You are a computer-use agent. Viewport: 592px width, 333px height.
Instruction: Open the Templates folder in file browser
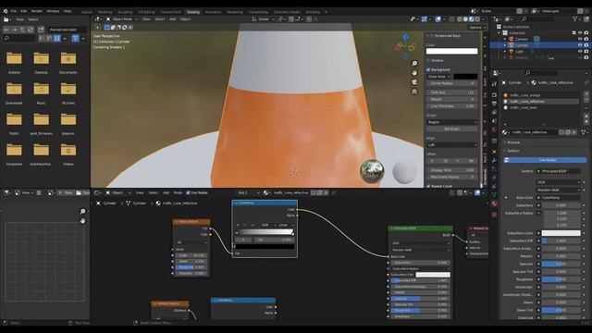coord(14,154)
